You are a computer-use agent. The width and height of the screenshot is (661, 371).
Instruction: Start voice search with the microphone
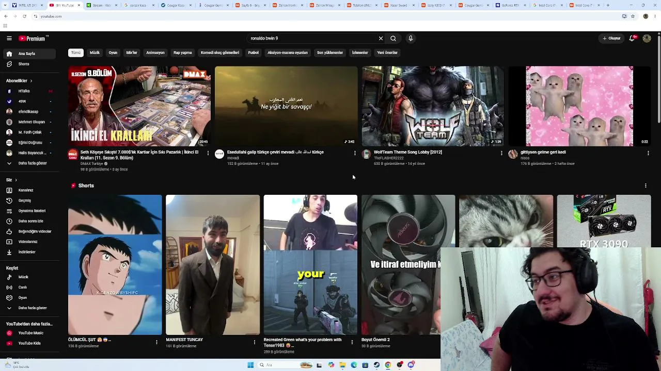click(x=411, y=38)
